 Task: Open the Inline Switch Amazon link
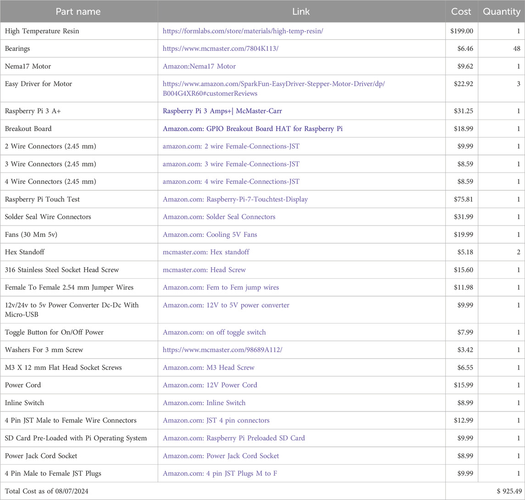(204, 403)
